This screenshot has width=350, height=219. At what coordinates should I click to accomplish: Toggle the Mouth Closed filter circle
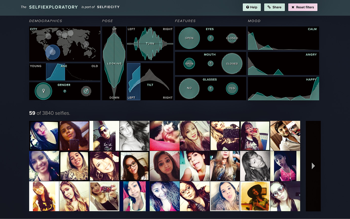[x=232, y=64]
